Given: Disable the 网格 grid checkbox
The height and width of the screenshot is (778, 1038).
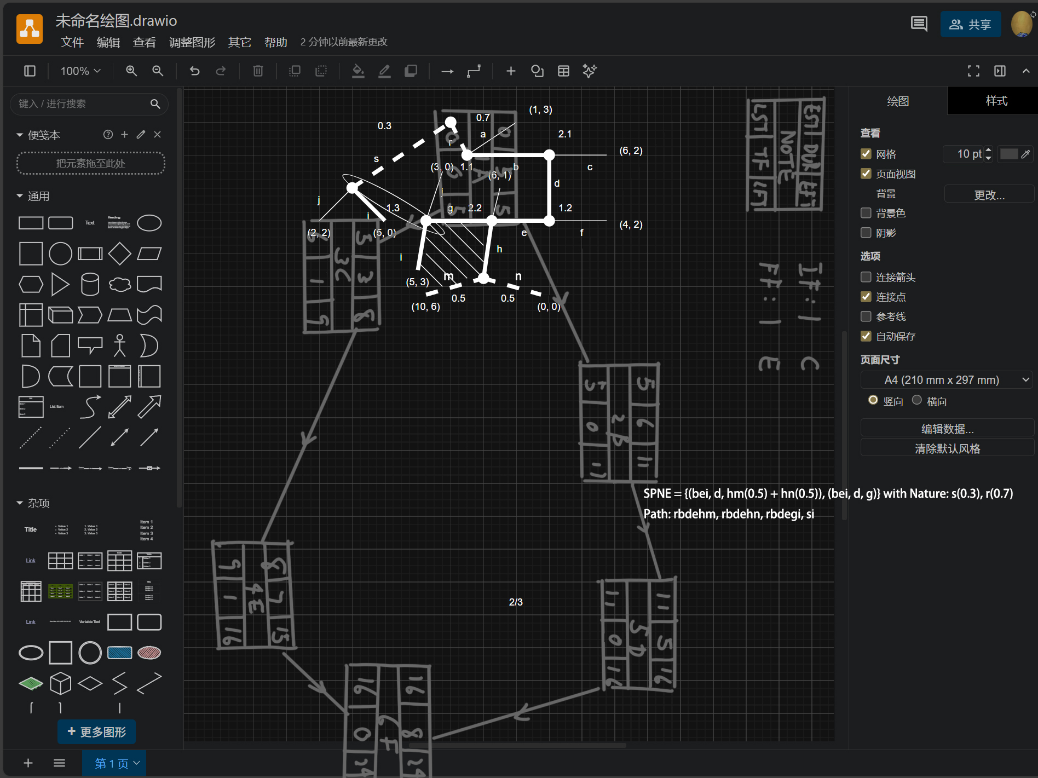Looking at the screenshot, I should point(866,154).
